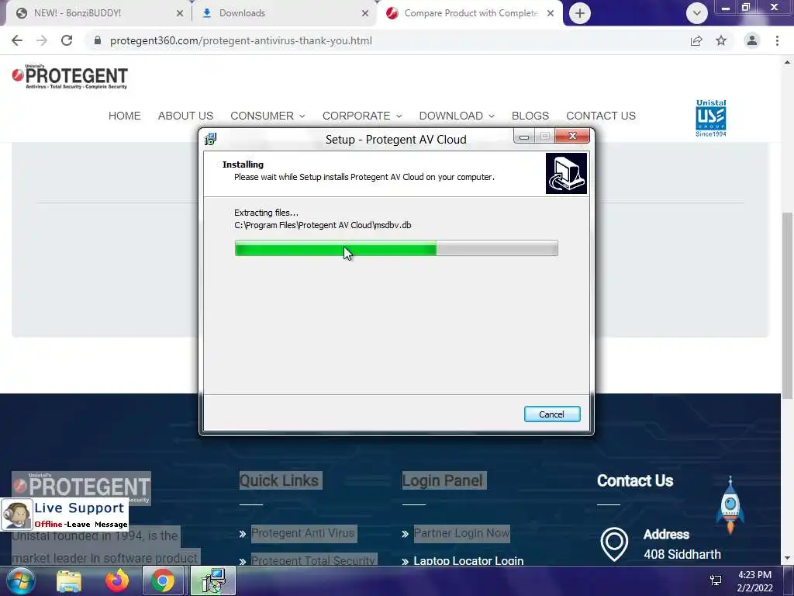
Task: Click the Contact Us footer heading
Action: pyautogui.click(x=635, y=480)
